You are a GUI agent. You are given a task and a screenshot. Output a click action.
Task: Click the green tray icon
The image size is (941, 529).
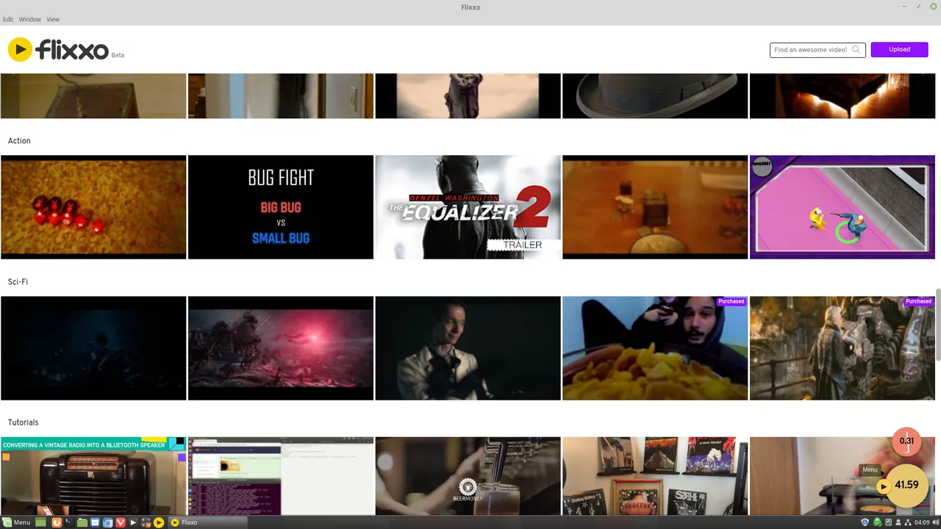coord(877,522)
